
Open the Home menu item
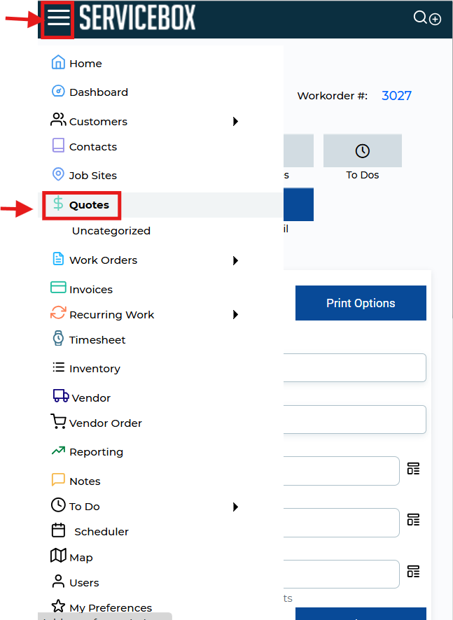tap(85, 64)
